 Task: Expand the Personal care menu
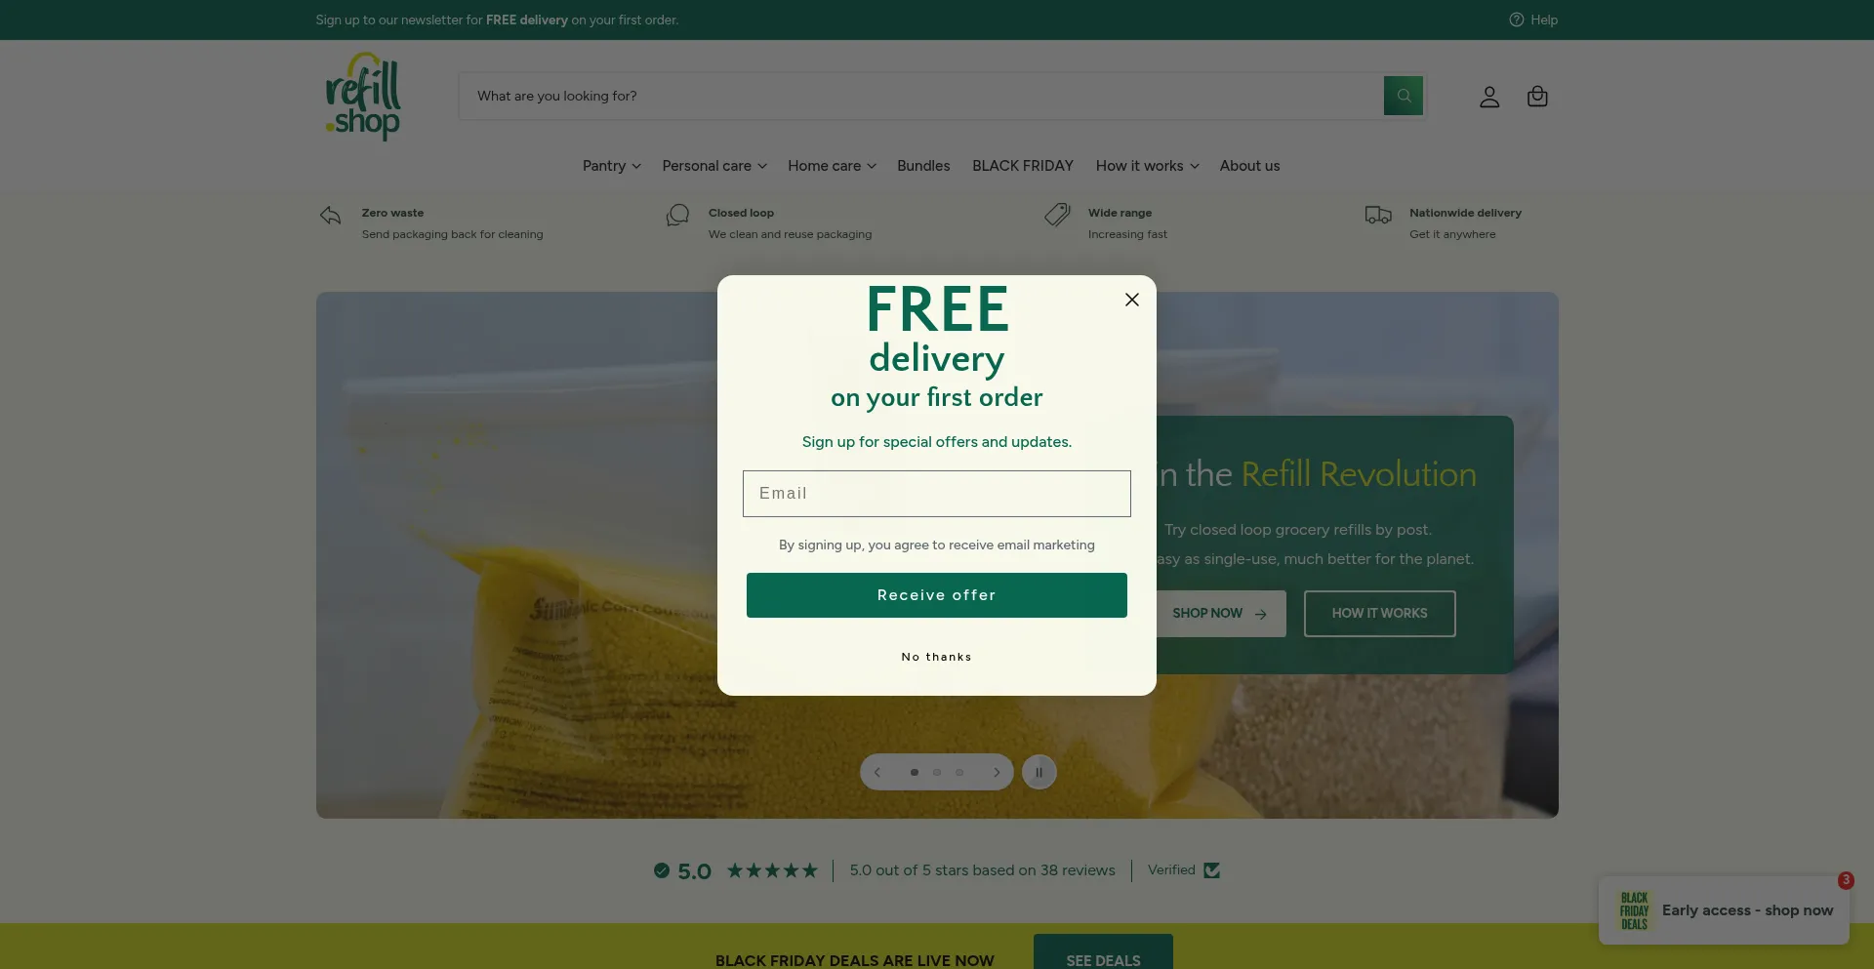coord(714,166)
